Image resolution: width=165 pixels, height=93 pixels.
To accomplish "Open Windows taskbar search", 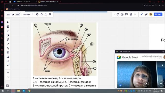I will 8,91.
